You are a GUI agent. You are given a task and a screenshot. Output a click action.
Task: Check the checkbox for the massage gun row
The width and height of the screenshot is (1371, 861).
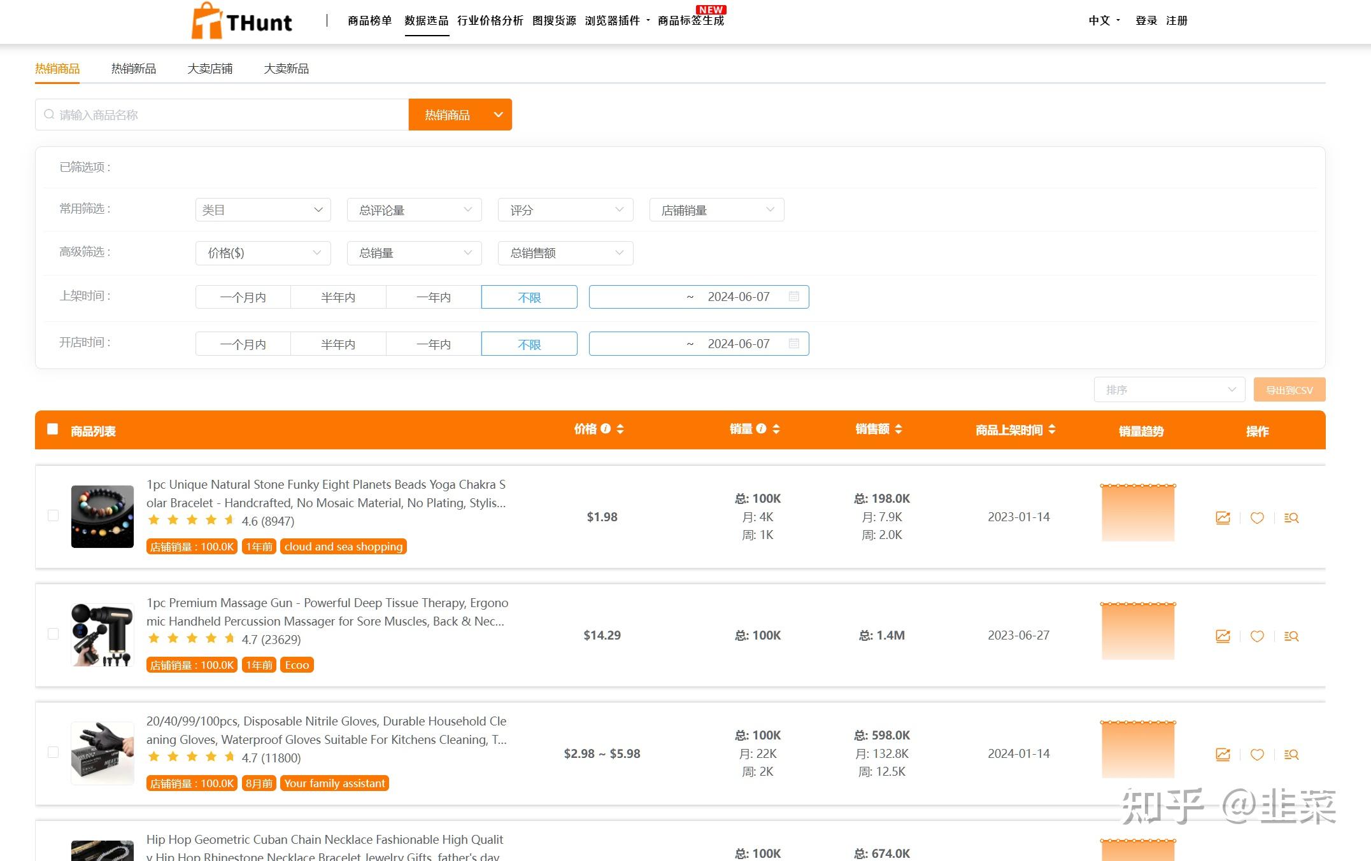point(53,634)
